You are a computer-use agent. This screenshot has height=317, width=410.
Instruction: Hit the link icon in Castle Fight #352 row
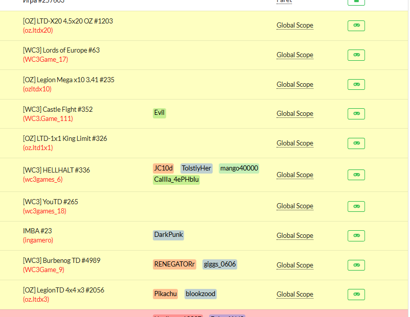[x=356, y=114]
